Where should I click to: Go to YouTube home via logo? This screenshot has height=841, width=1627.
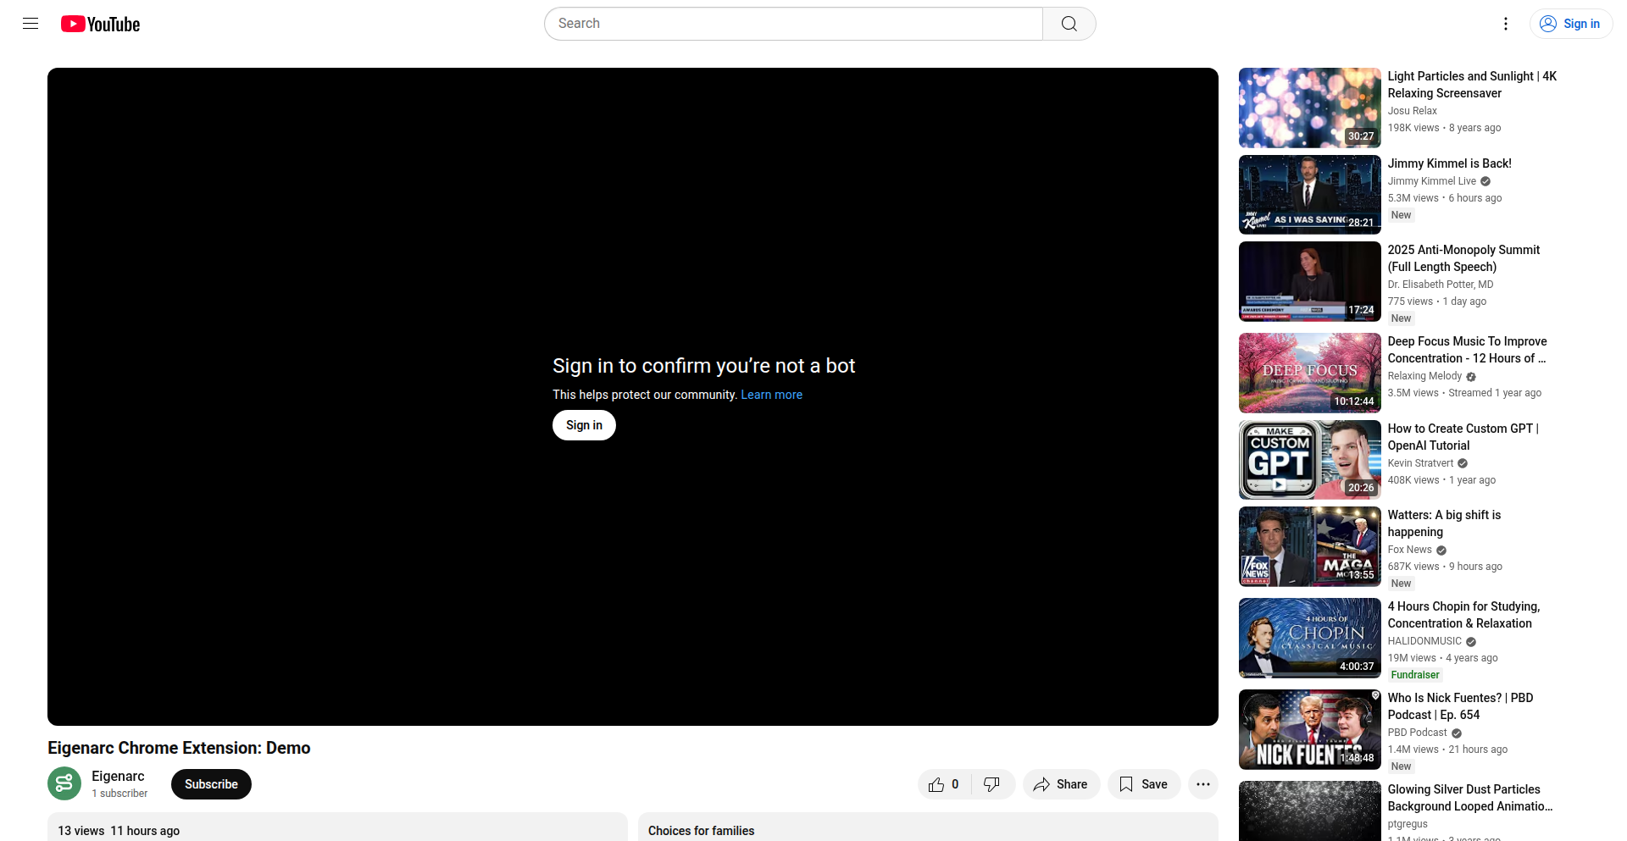click(100, 24)
